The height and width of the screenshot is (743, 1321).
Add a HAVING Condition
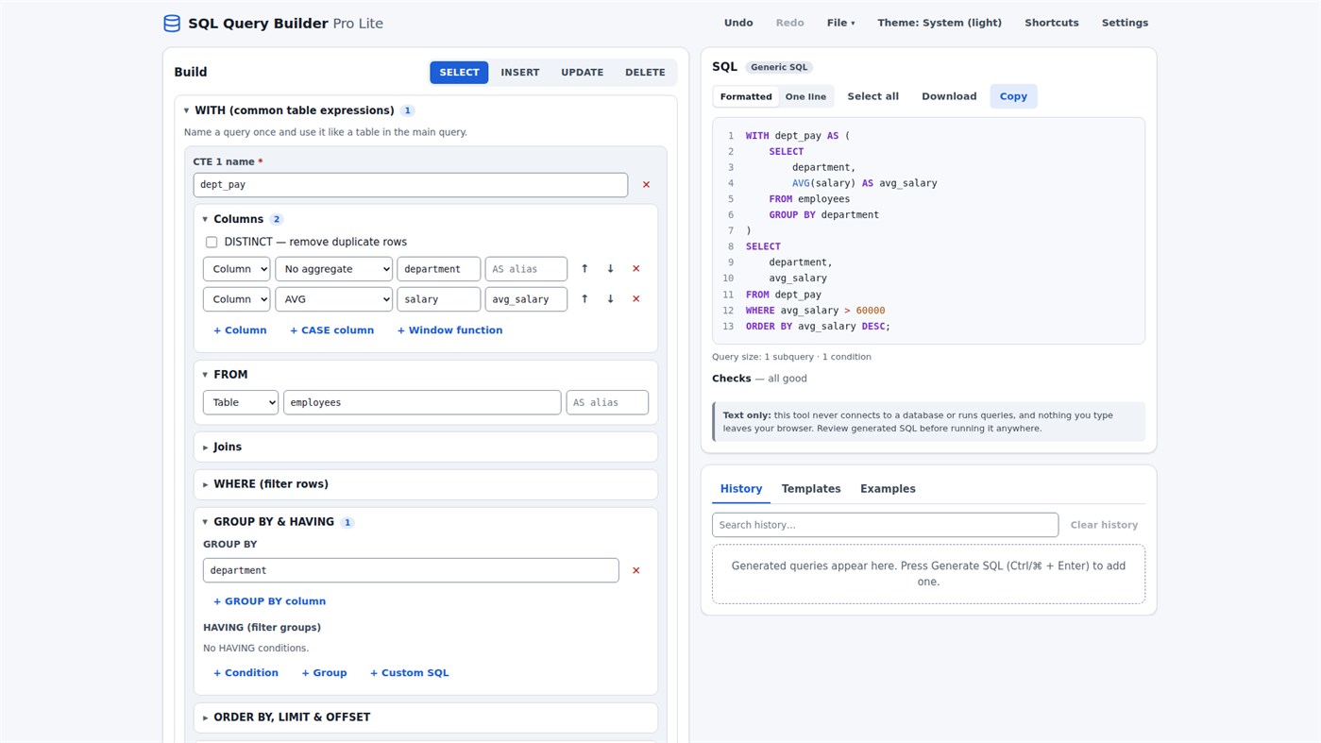[x=246, y=673]
